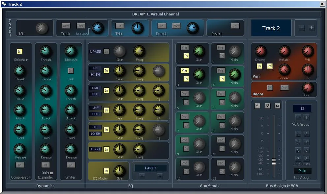The image size is (327, 194).
Task: Click the LO-SH filter type label
Action: point(95,134)
